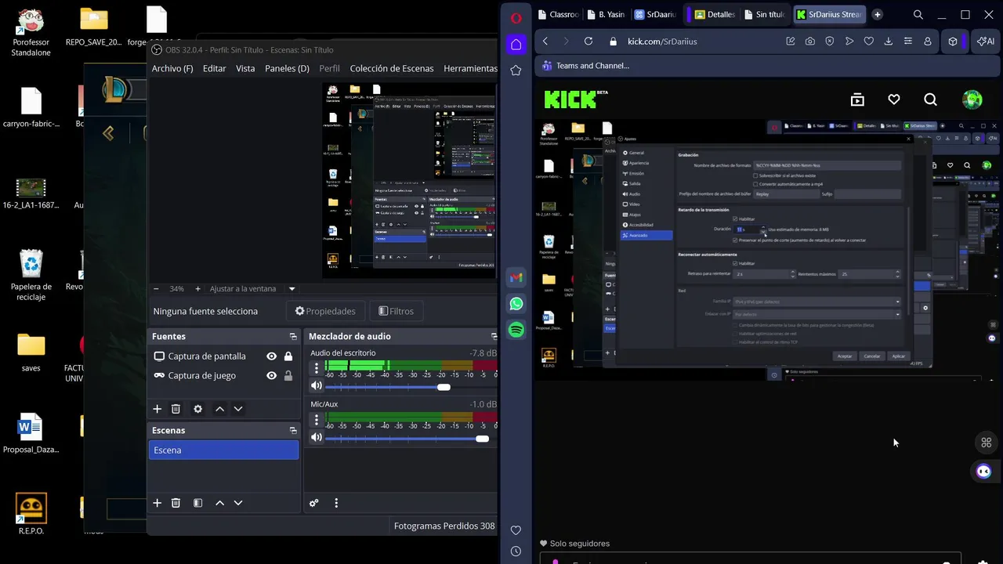This screenshot has width=1003, height=564.
Task: Open source properties gear in Fuentes
Action: point(197,409)
